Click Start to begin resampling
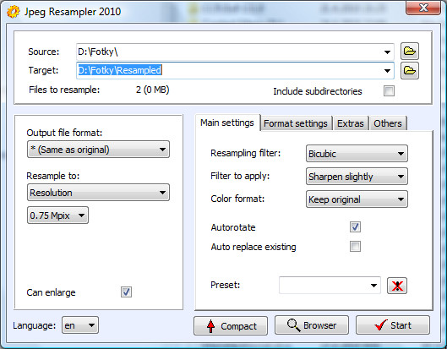Viewport: 447px width, 349px height. pyautogui.click(x=393, y=325)
